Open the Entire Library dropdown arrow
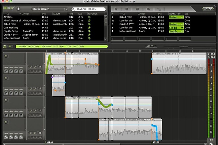The height and width of the screenshot is (145, 218). pyautogui.click(x=66, y=9)
